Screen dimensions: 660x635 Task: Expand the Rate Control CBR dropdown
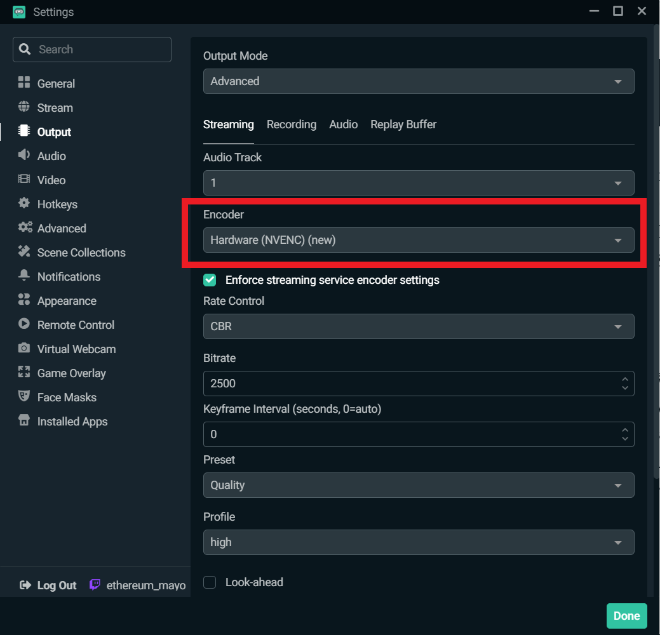point(419,326)
